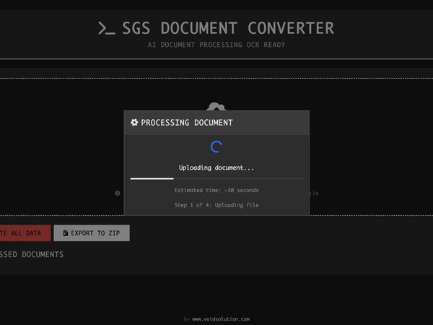Click the Export to ZIP button
The width and height of the screenshot is (433, 325).
pyautogui.click(x=92, y=233)
